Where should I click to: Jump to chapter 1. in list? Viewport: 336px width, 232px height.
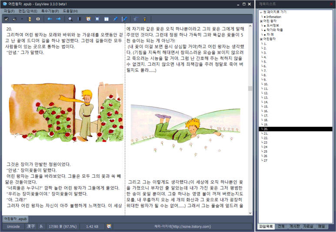265,44
